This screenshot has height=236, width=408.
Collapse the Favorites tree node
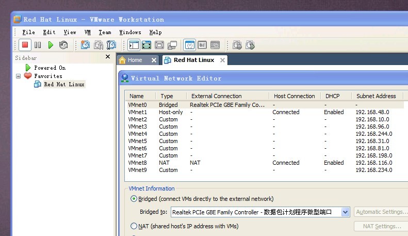click(19, 76)
